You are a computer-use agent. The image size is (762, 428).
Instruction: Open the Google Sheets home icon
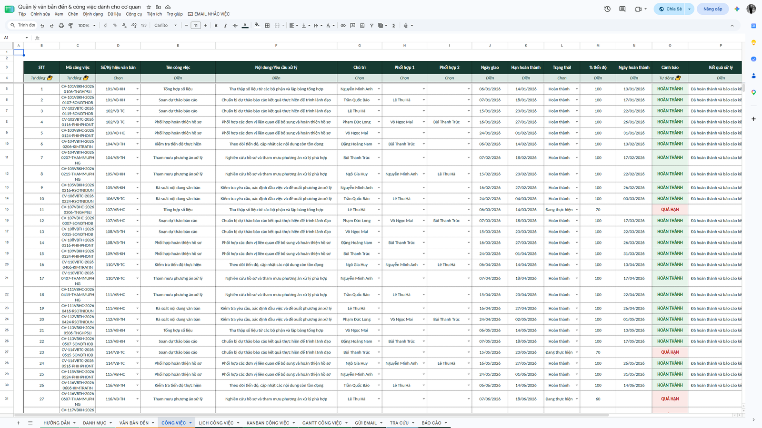pos(9,9)
